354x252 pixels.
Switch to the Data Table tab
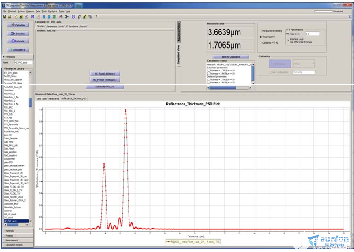click(x=41, y=99)
